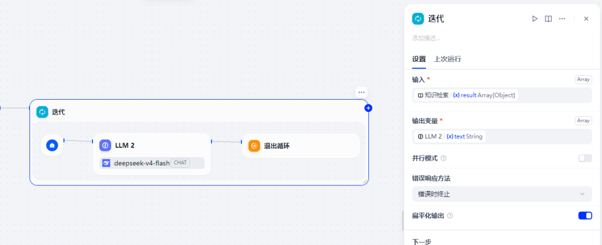Image resolution: width=602 pixels, height=245 pixels.
Task: Open the three-dots menu in the panel header
Action: 562,19
